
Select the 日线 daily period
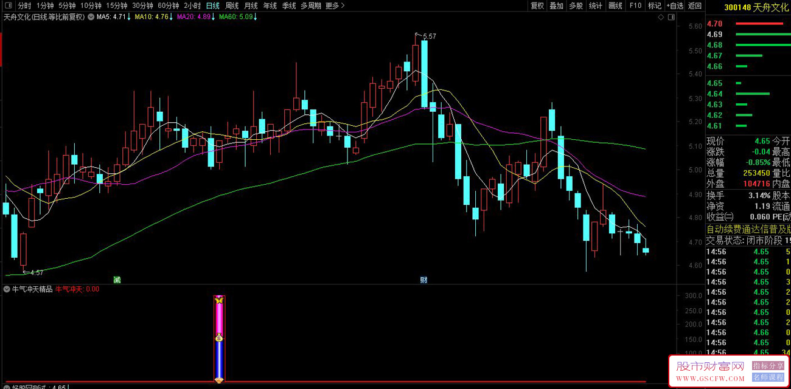pos(212,5)
